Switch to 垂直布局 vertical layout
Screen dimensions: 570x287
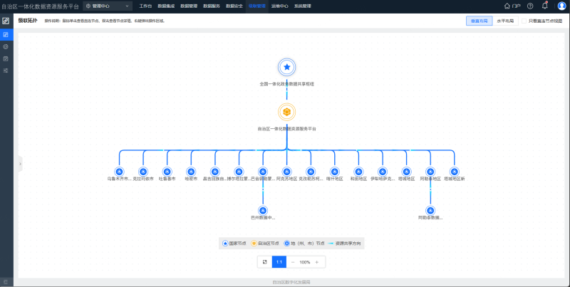pos(479,21)
